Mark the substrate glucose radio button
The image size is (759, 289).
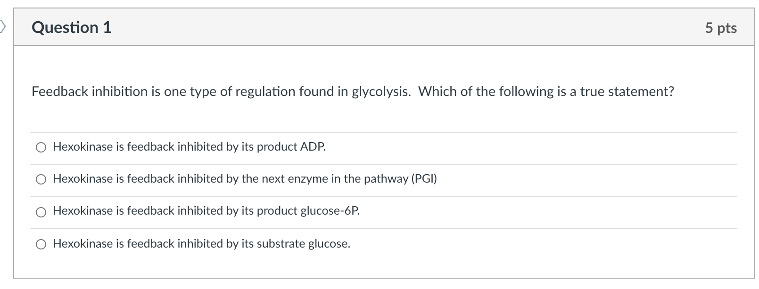(x=41, y=244)
